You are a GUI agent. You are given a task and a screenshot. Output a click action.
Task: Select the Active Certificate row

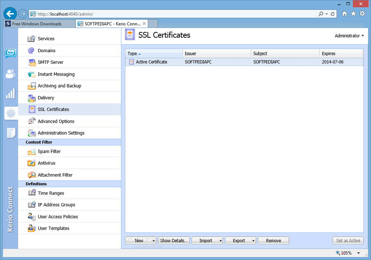[244, 62]
